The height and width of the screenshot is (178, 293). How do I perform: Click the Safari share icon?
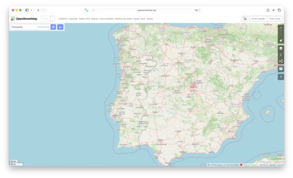point(268,10)
